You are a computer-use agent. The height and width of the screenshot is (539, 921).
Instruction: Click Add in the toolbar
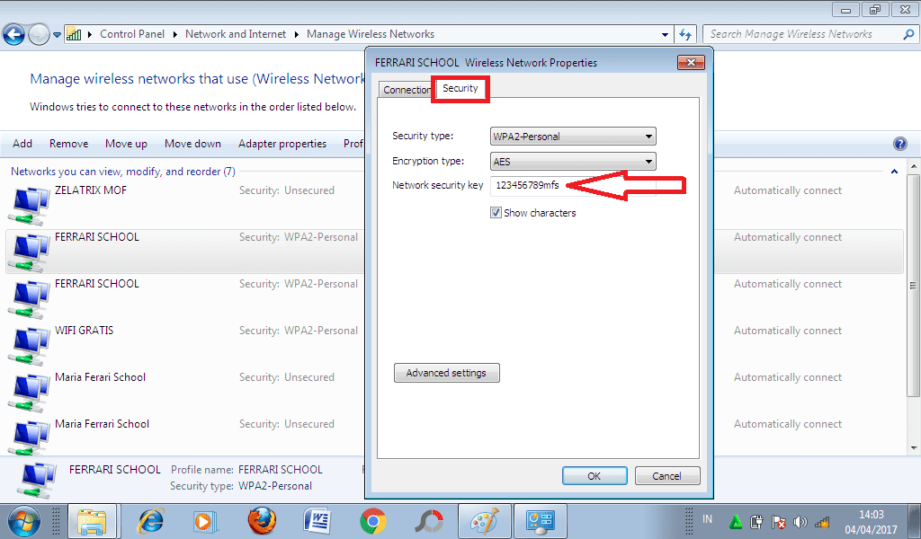[x=22, y=144]
